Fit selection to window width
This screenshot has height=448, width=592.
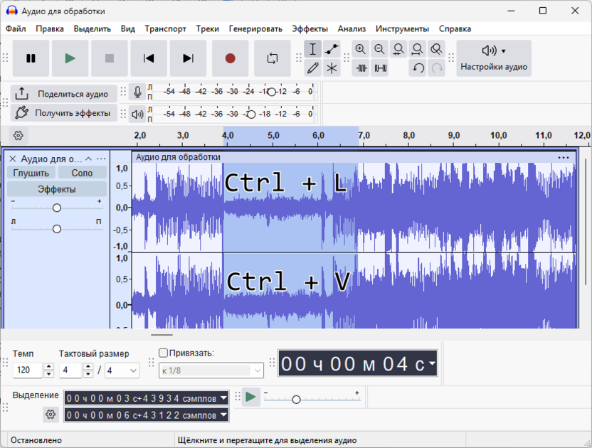click(398, 49)
